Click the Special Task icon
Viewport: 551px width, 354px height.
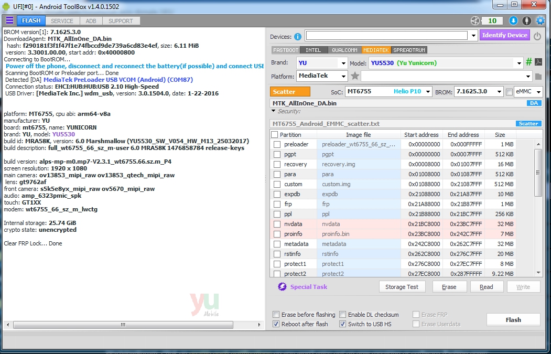(x=282, y=286)
